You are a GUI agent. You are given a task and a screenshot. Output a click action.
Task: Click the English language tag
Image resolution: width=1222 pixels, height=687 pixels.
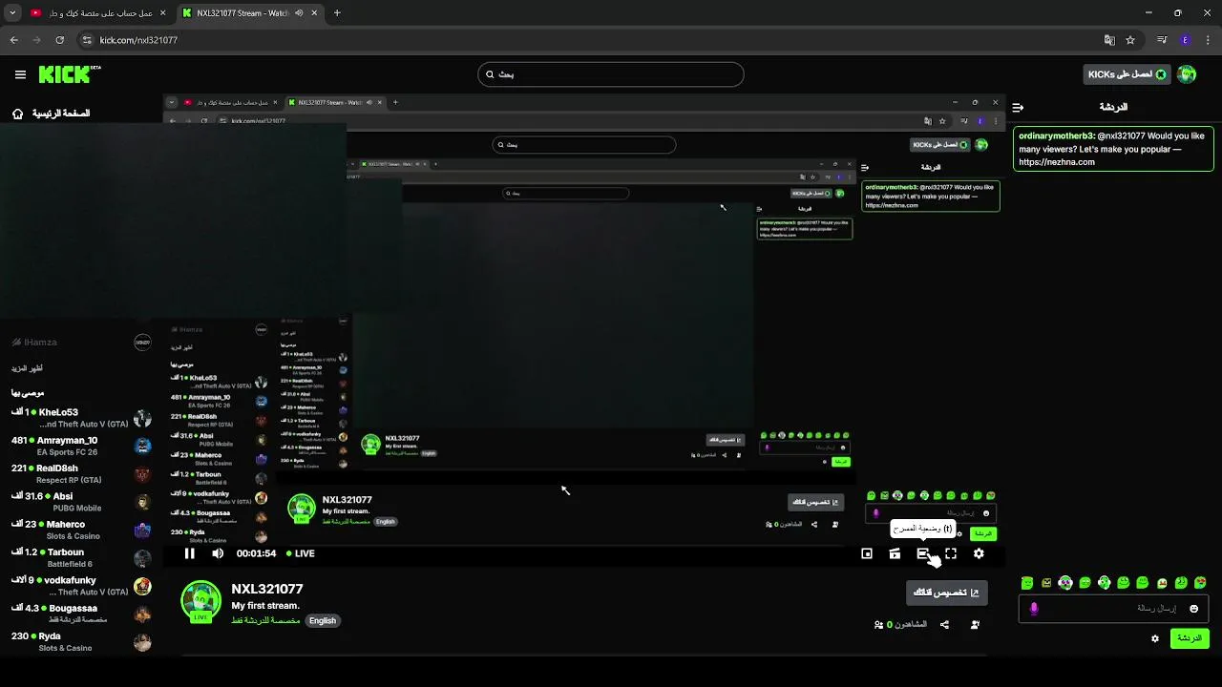(323, 621)
